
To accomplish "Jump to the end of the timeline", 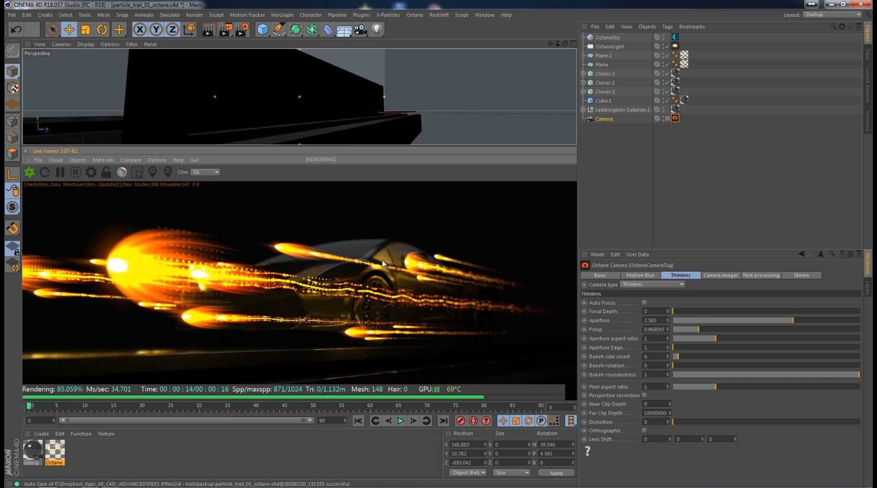I will 443,421.
